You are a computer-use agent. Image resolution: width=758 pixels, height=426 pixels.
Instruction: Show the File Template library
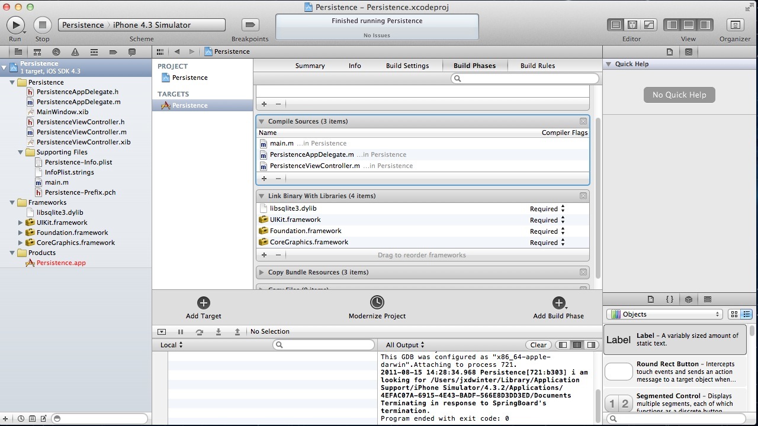[651, 299]
